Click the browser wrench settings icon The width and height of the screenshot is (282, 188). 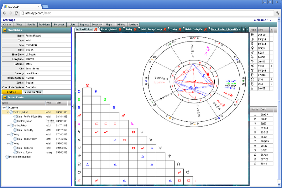click(x=277, y=13)
